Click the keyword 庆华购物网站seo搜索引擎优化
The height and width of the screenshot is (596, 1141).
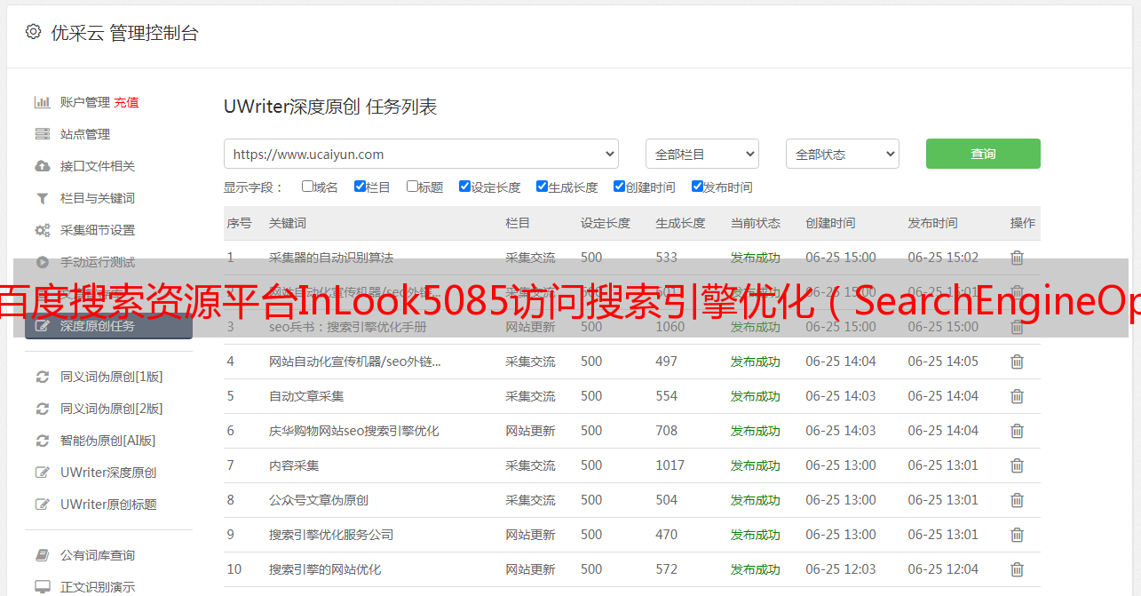(354, 431)
